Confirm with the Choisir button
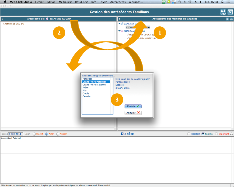234x187 pixels. pyautogui.click(x=133, y=106)
